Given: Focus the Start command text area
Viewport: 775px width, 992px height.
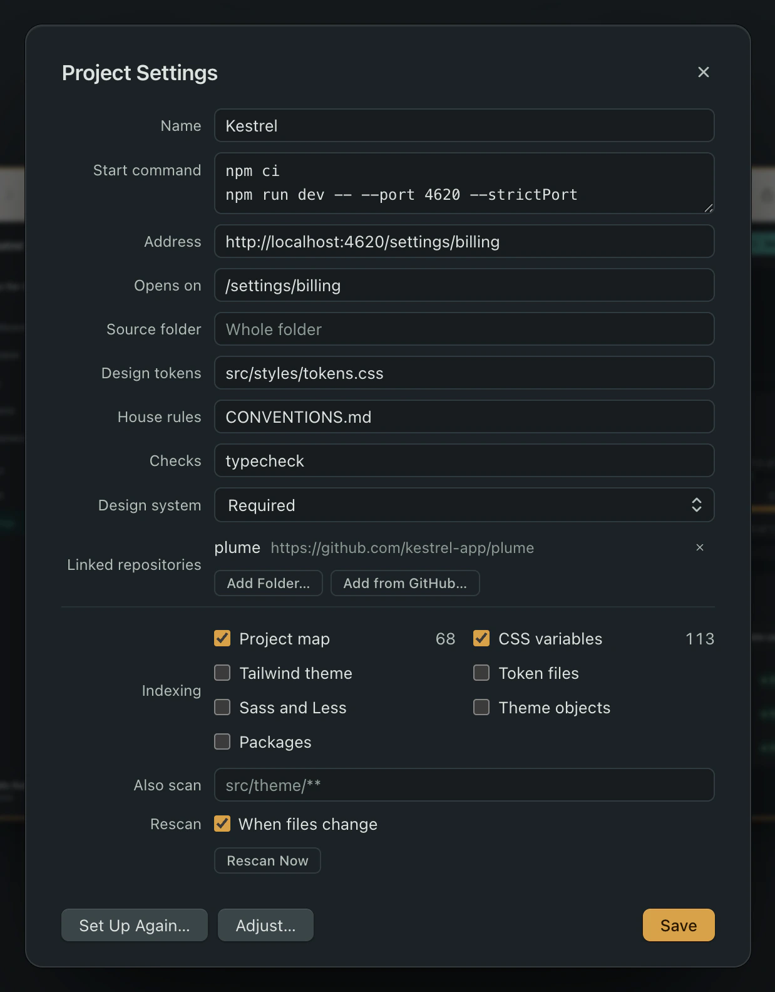Looking at the screenshot, I should pyautogui.click(x=464, y=183).
